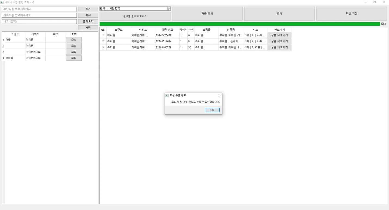Click left table 키워드 column header
The image size is (389, 210).
click(x=35, y=34)
